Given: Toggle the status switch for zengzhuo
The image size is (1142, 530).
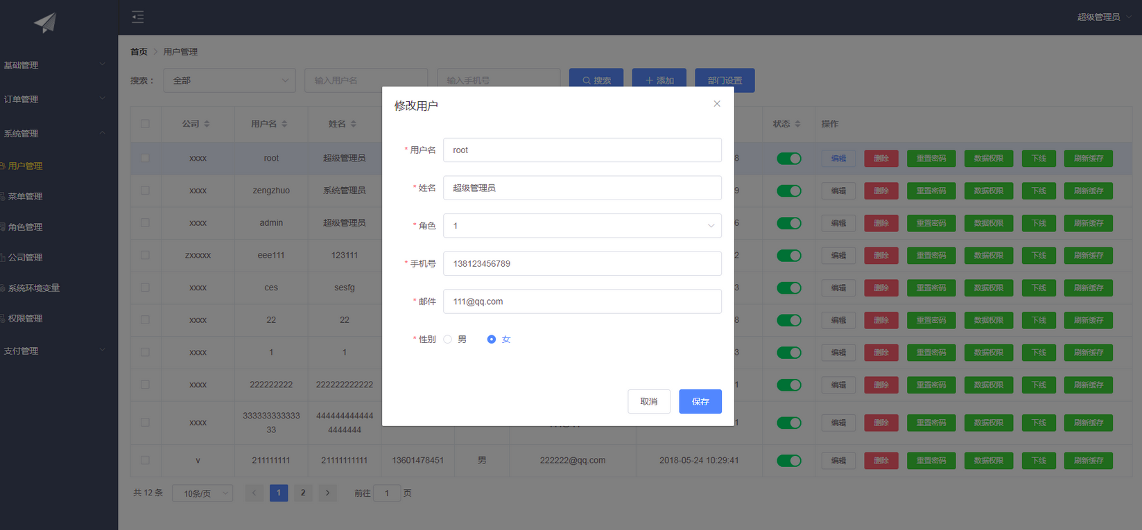Looking at the screenshot, I should pos(789,191).
